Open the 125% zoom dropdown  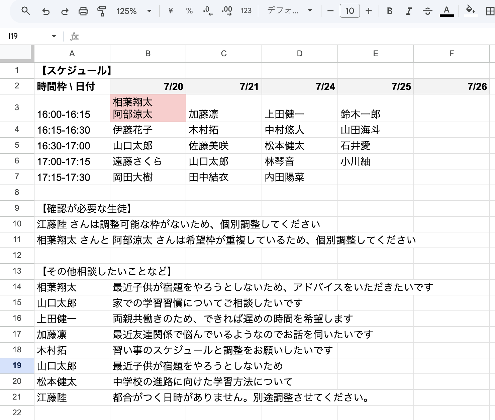[133, 11]
